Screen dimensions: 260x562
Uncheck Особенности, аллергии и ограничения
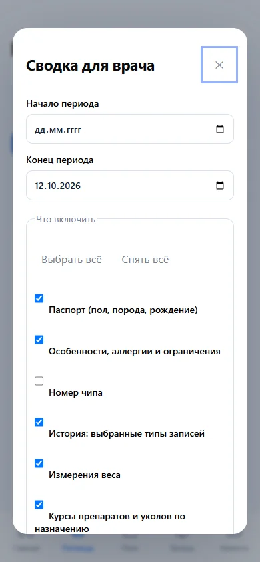pyautogui.click(x=39, y=340)
